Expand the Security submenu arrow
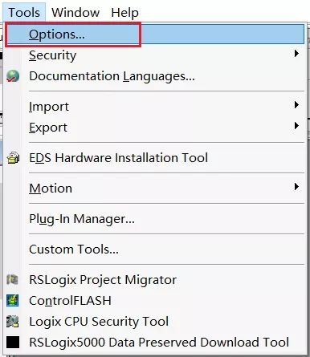This screenshot has height=357, width=310. 296,54
